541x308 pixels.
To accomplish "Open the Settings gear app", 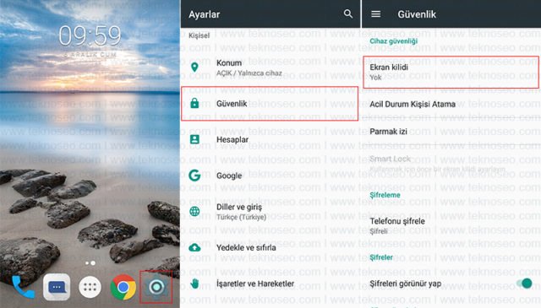I will tap(156, 287).
